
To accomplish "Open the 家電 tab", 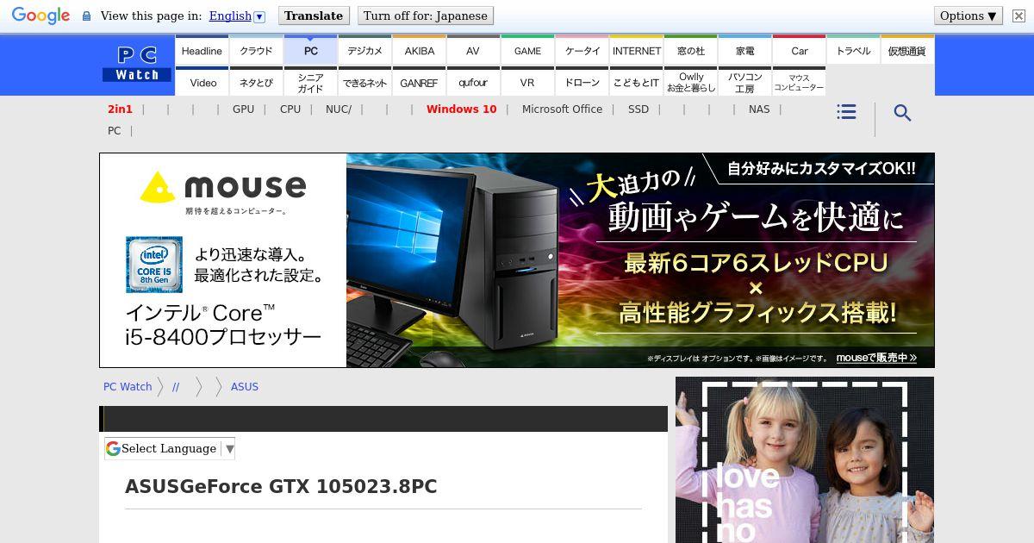I will point(744,50).
